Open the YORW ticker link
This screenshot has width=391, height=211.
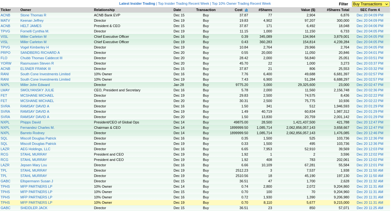6,63
